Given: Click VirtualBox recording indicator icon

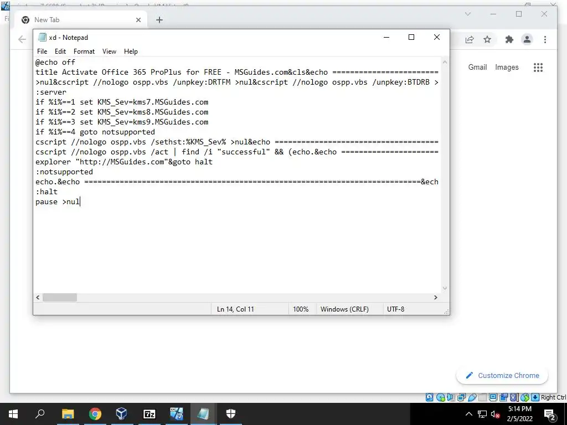Looking at the screenshot, I should tap(503, 397).
